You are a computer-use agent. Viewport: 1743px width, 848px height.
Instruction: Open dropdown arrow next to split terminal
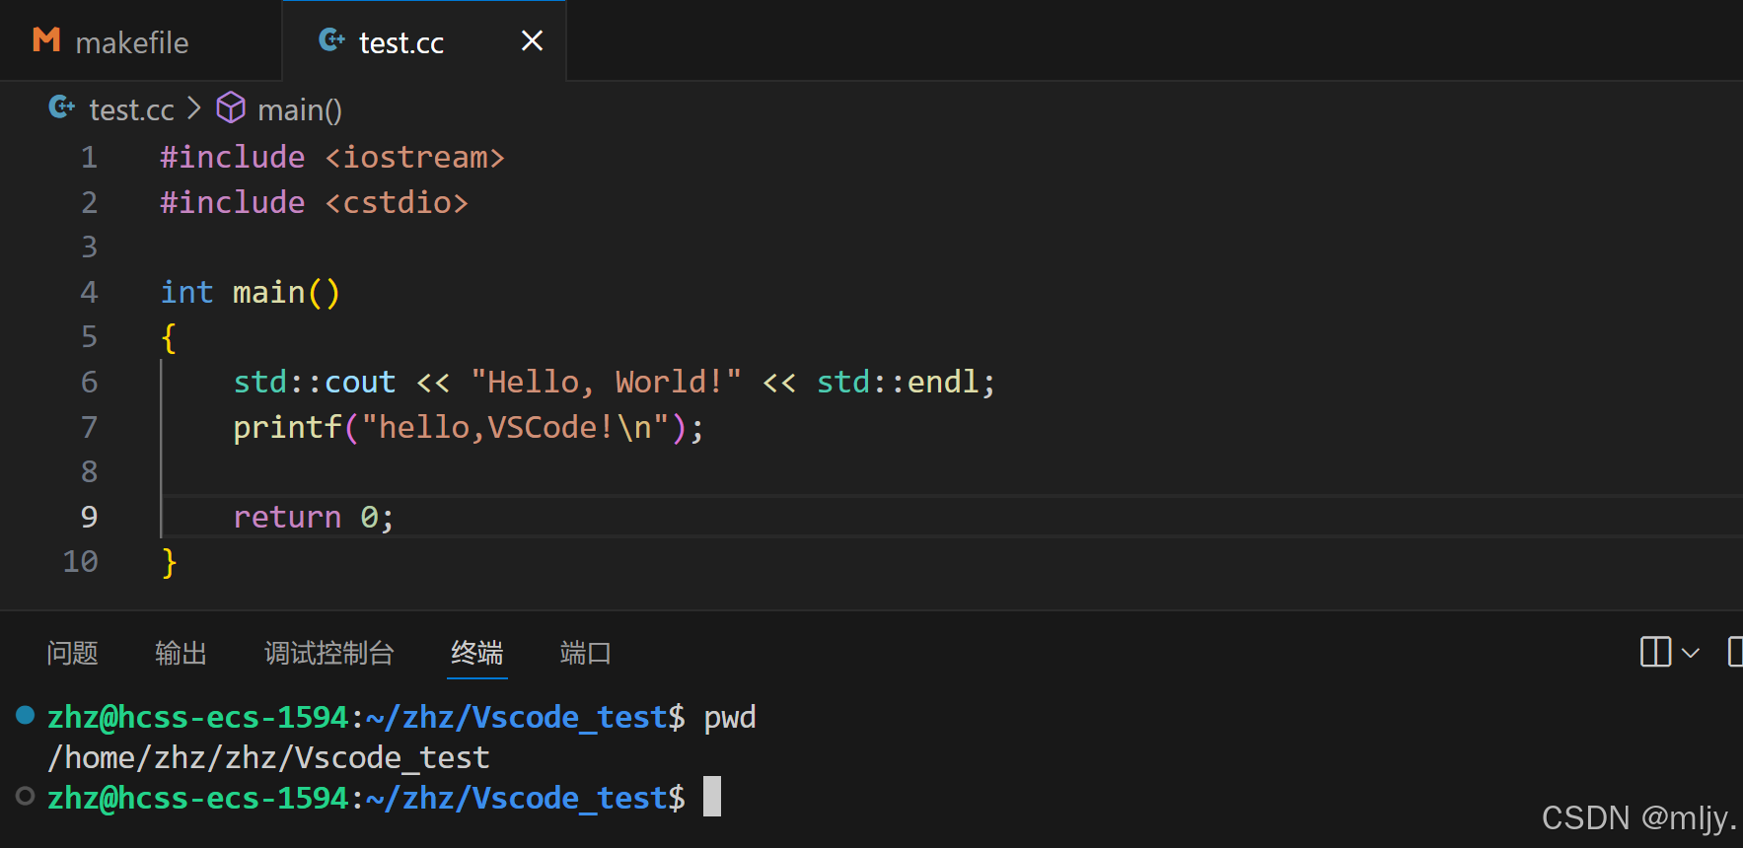(x=1691, y=653)
